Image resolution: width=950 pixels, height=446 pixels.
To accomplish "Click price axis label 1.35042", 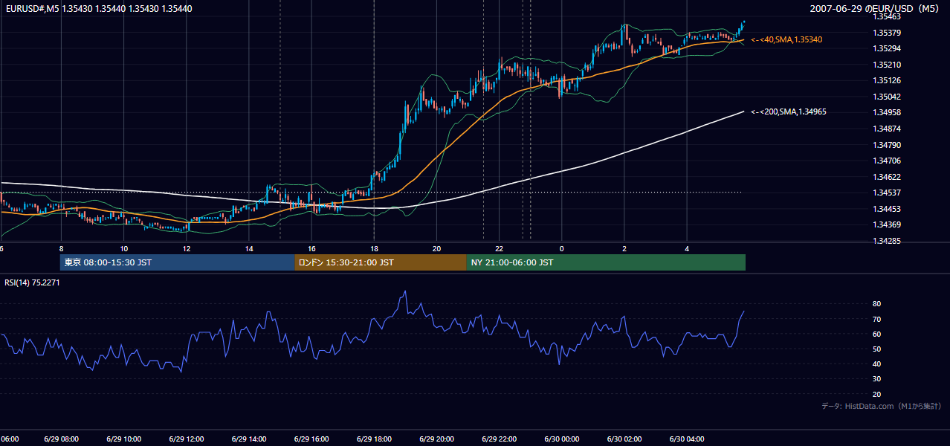I will click(x=888, y=97).
